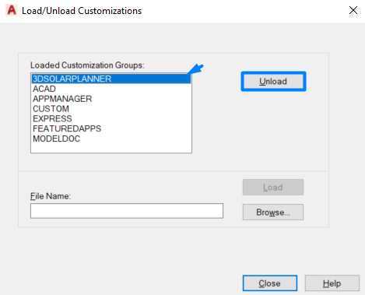Close the dialog with the X button
365x295 pixels.
pyautogui.click(x=353, y=10)
